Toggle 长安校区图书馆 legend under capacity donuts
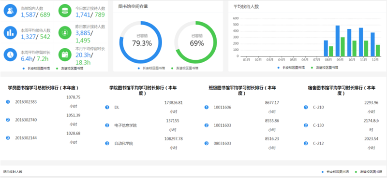 pyautogui.click(x=151, y=68)
